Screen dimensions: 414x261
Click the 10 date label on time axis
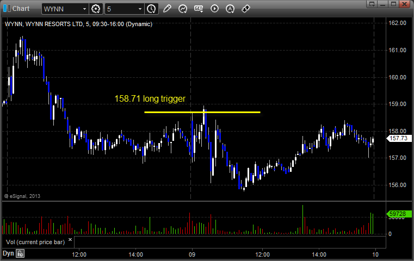coord(375,254)
